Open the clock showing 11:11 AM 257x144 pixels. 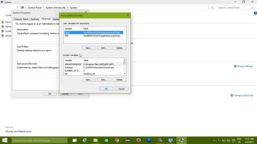(x=249, y=140)
